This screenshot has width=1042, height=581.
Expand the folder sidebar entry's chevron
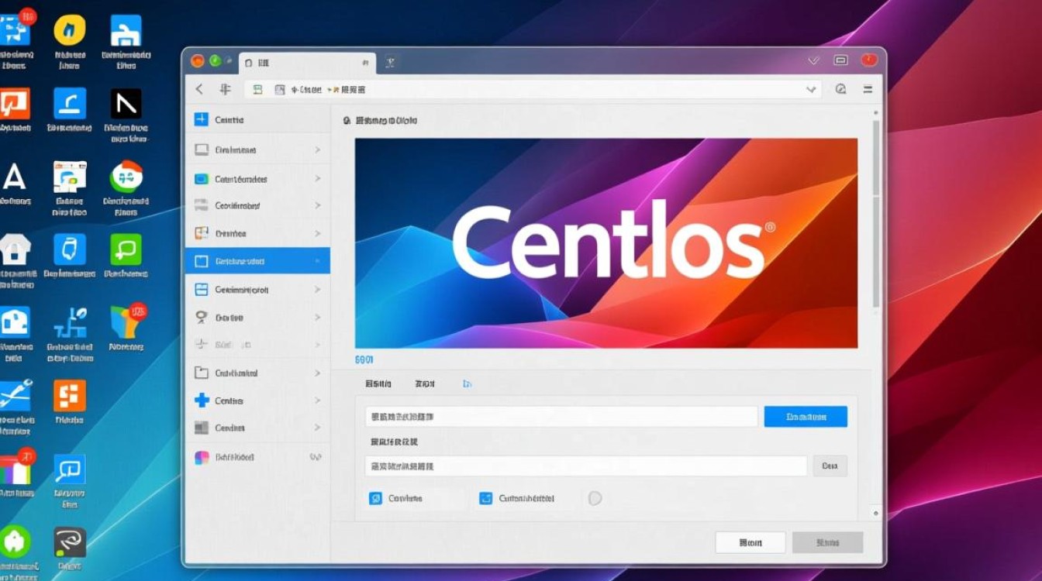tap(319, 373)
